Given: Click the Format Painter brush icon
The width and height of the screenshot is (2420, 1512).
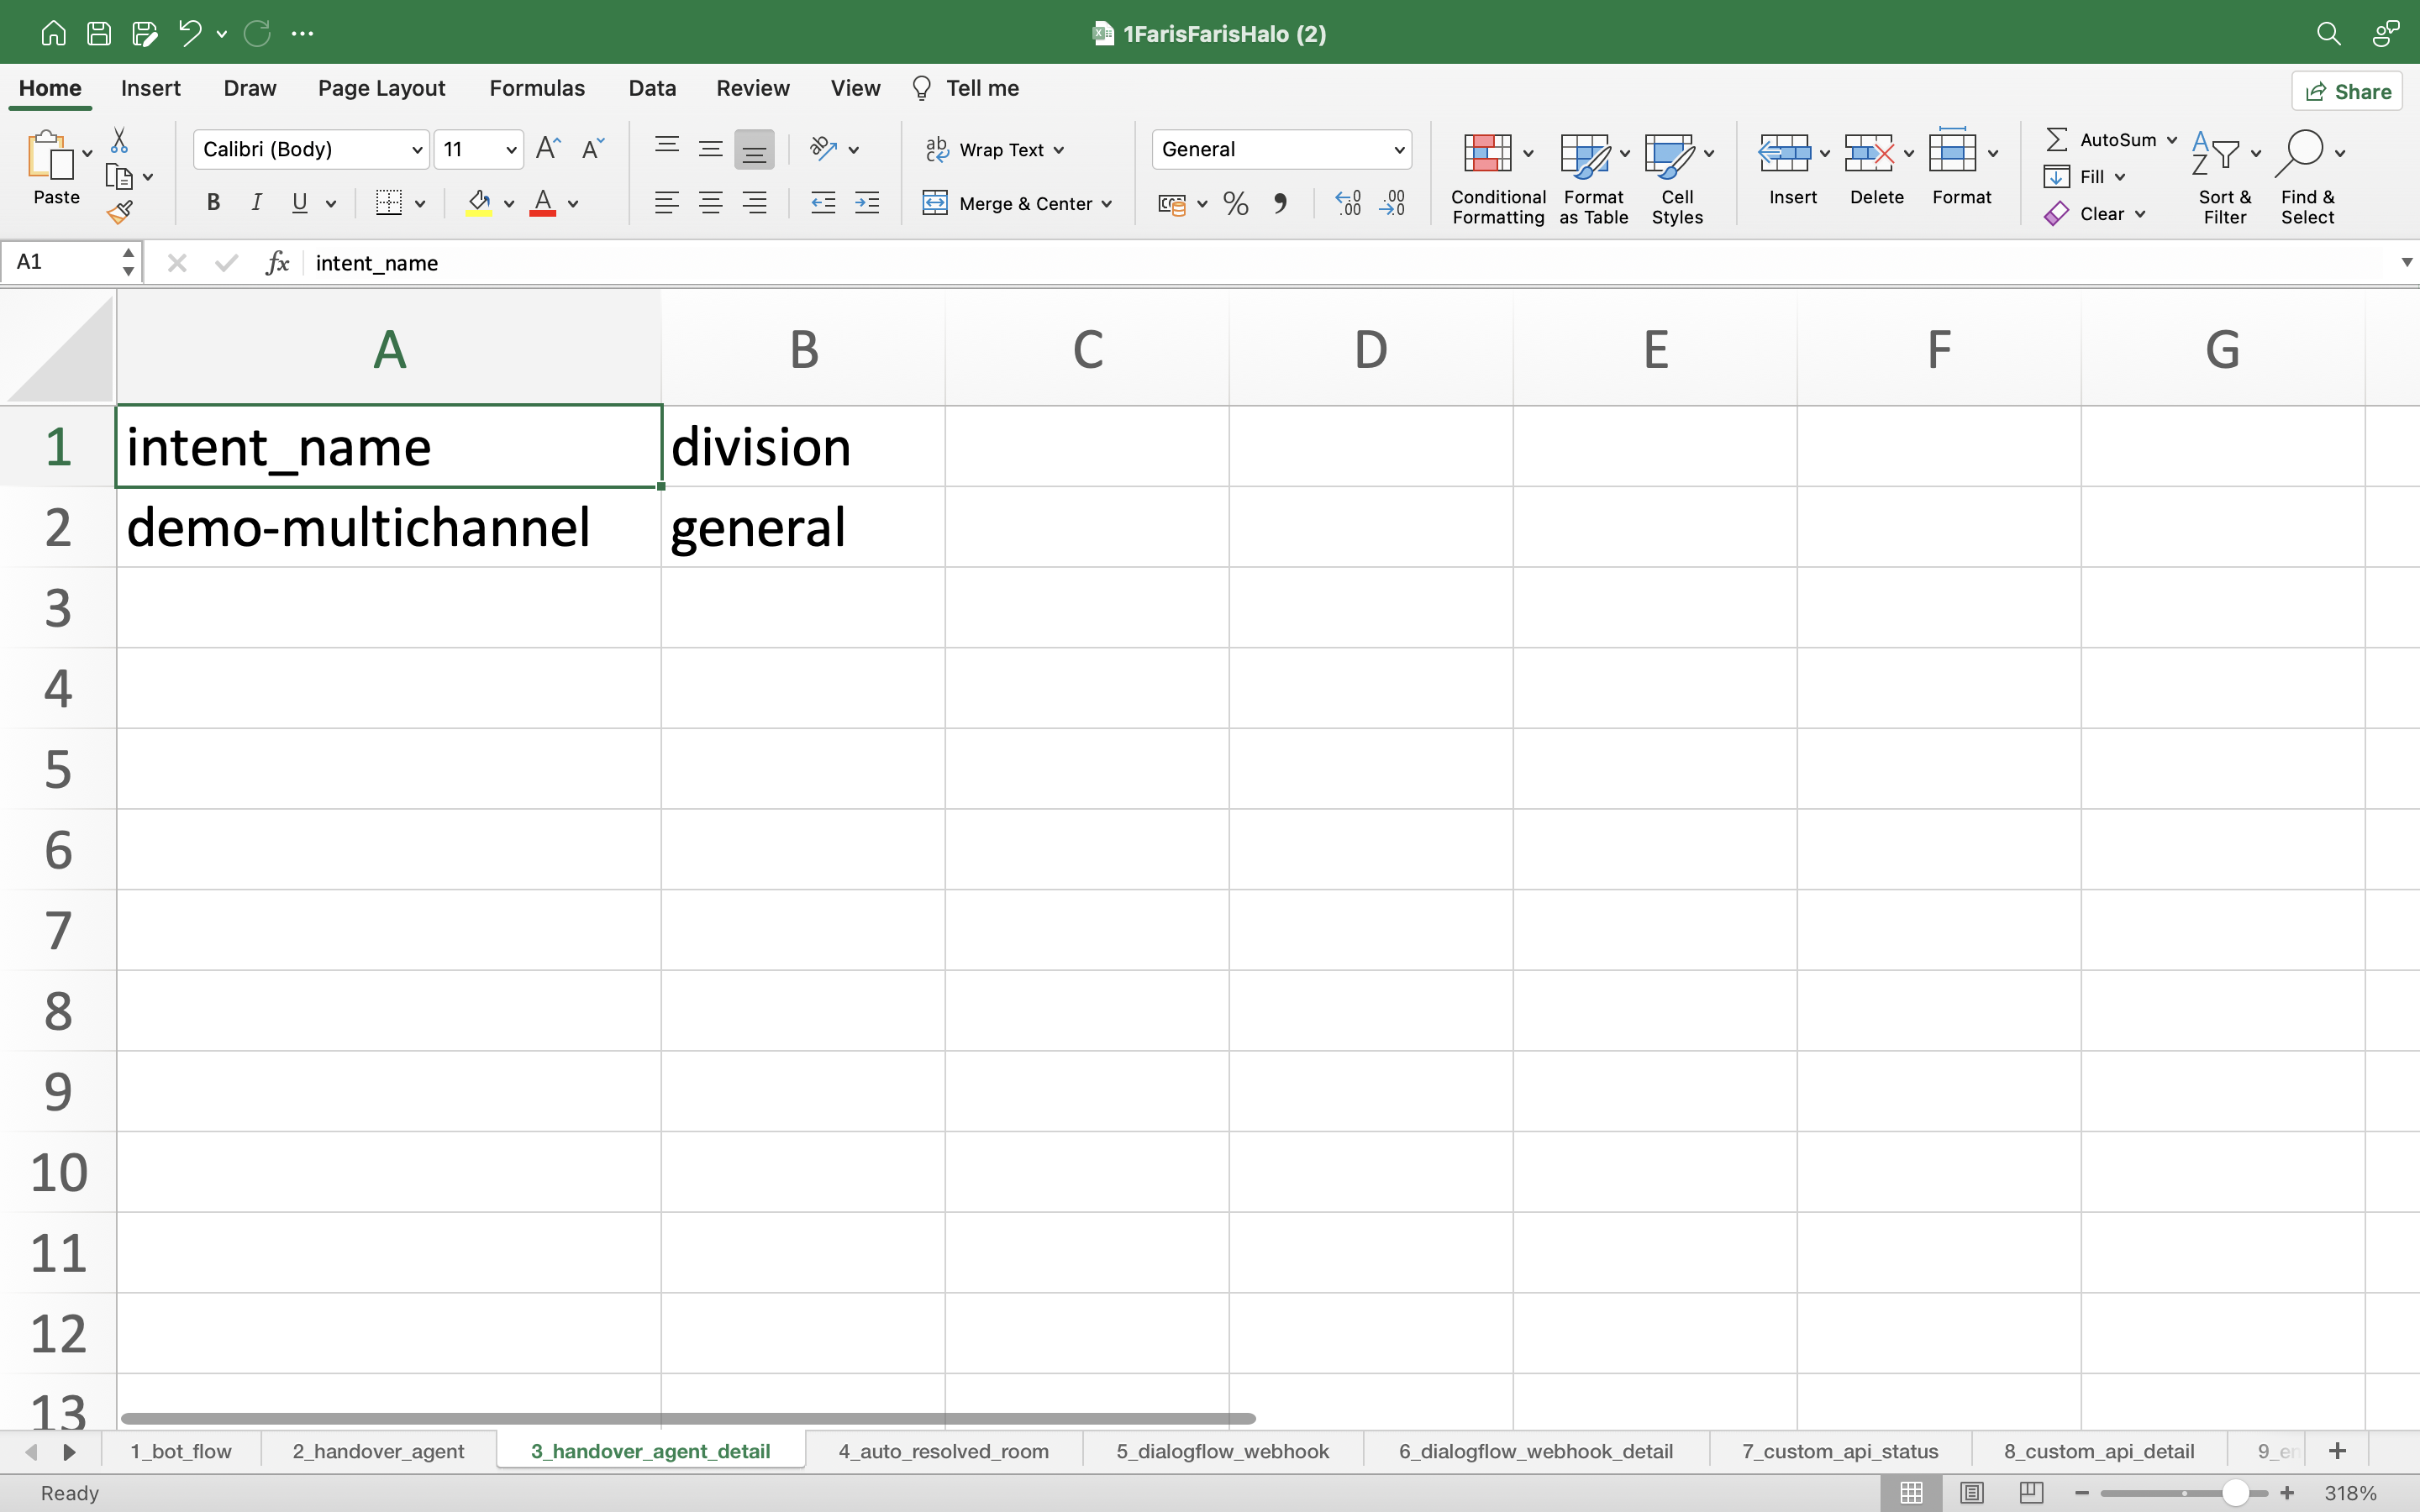Looking at the screenshot, I should (x=120, y=212).
